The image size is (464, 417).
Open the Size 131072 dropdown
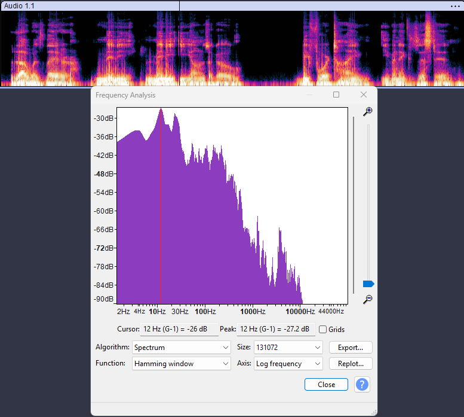[288, 348]
